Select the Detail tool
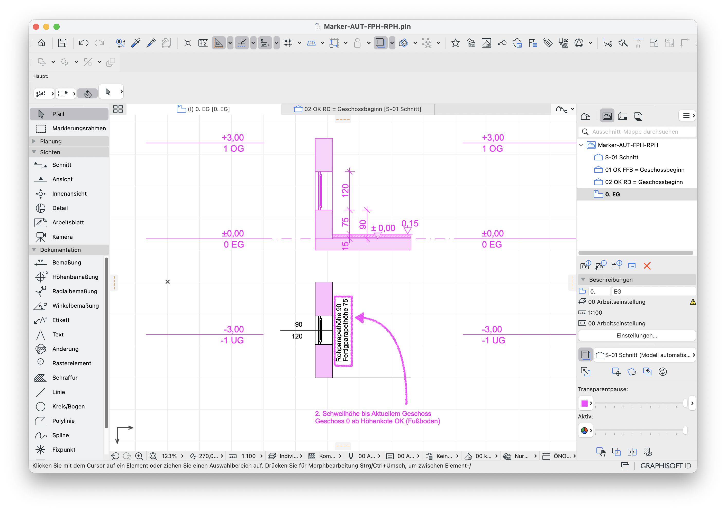Image resolution: width=726 pixels, height=511 pixels. point(69,208)
